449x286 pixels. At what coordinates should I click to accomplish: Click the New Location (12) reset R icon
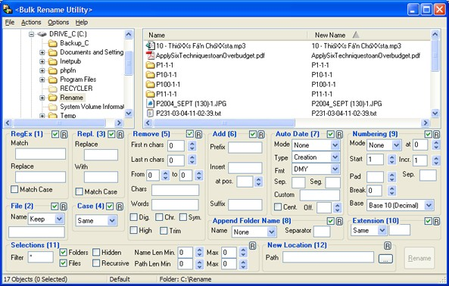pos(388,246)
